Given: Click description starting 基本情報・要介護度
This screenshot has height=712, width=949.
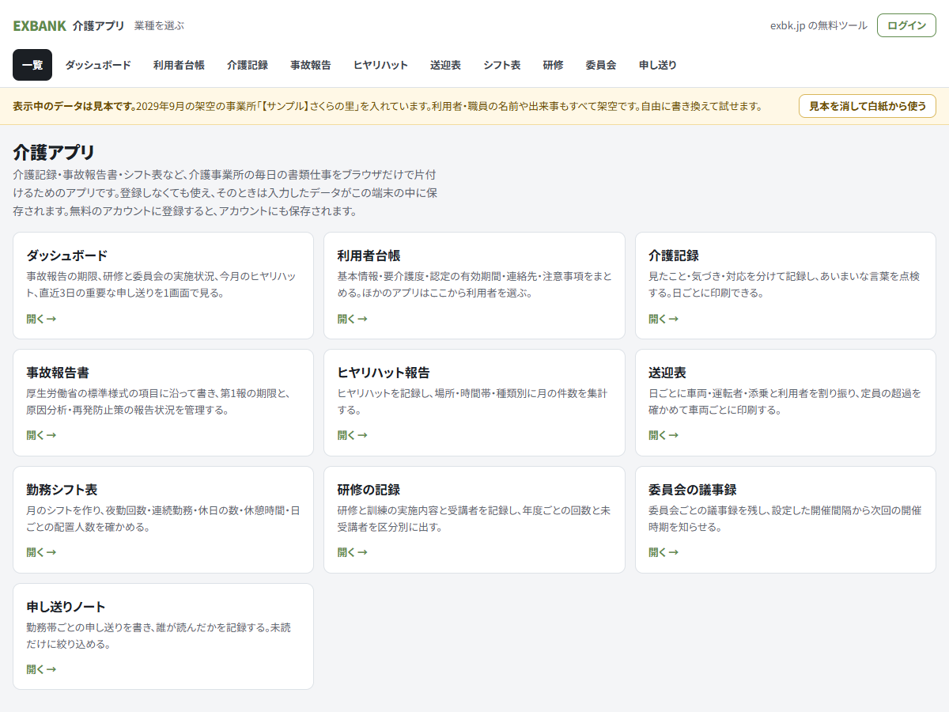Looking at the screenshot, I should tap(474, 285).
